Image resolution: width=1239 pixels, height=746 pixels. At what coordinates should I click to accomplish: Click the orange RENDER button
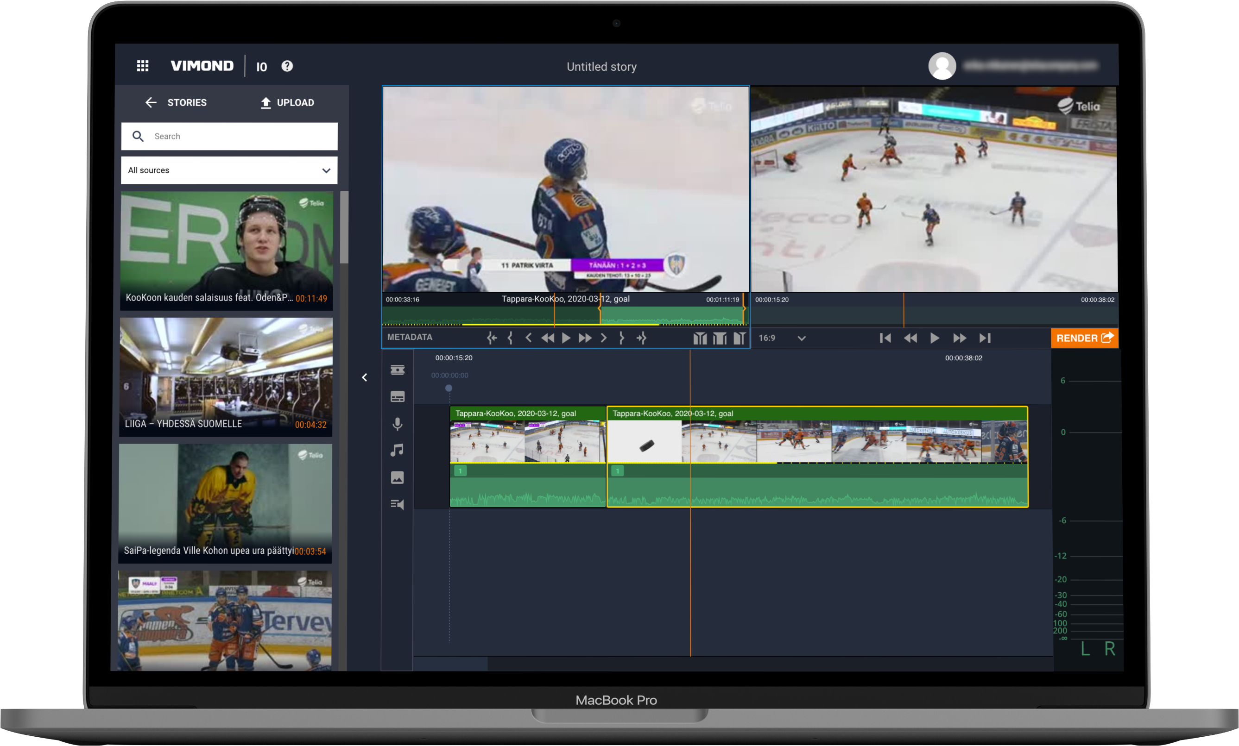[x=1085, y=339]
